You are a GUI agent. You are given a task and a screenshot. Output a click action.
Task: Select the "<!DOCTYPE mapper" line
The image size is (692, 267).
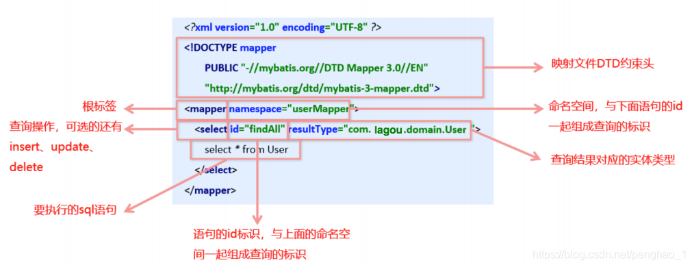tap(231, 48)
